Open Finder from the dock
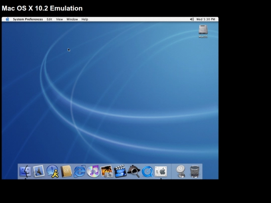 (x=26, y=171)
